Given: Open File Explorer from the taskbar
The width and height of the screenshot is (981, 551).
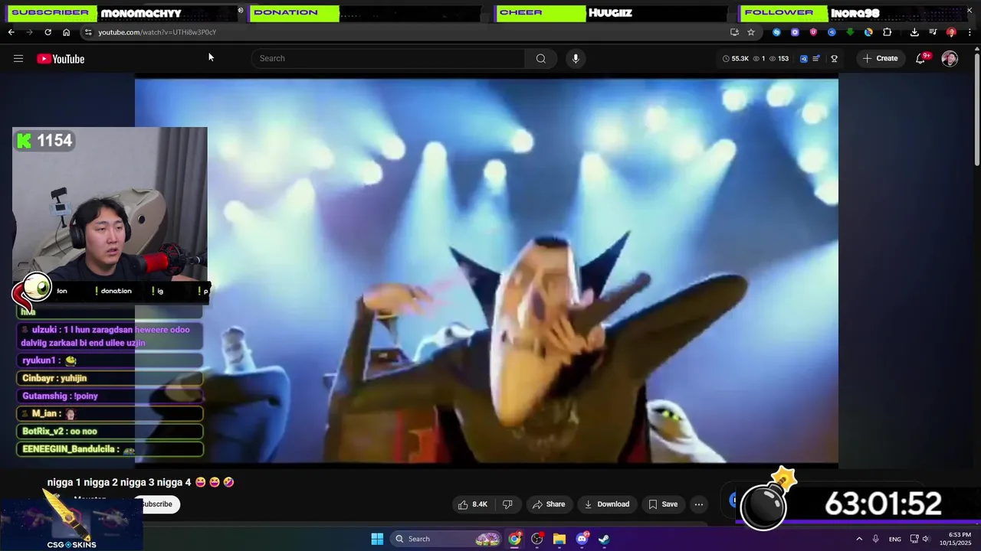Looking at the screenshot, I should [x=559, y=539].
